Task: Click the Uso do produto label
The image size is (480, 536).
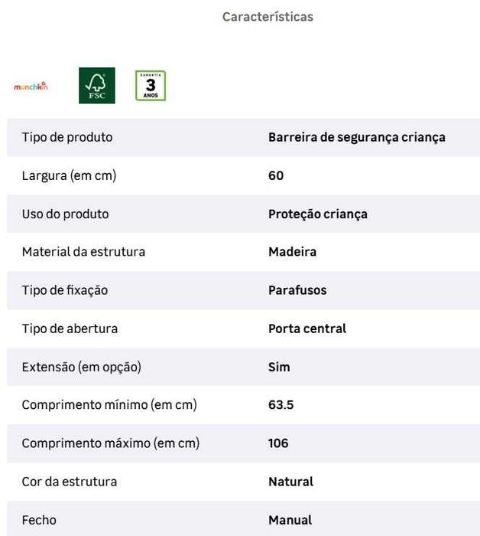Action: pyautogui.click(x=66, y=214)
